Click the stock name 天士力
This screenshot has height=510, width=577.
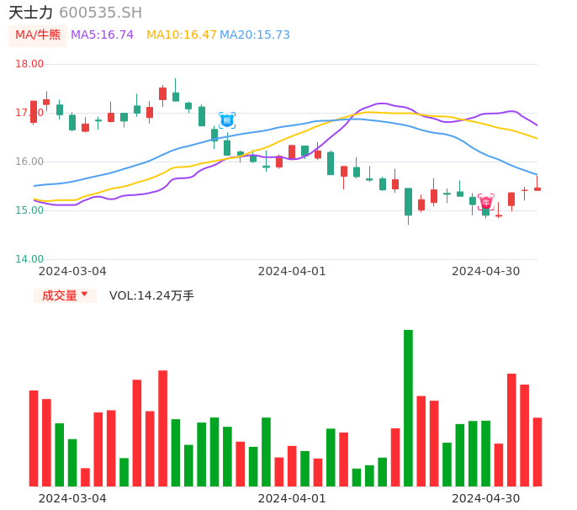31,13
